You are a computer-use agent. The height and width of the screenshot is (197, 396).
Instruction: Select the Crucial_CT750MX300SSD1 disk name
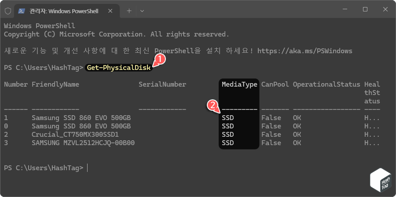coord(75,135)
